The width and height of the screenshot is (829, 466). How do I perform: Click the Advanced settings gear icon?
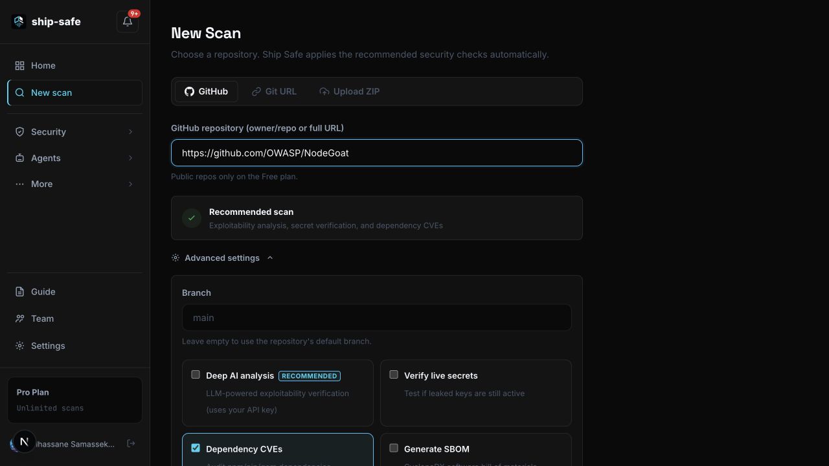pos(176,258)
